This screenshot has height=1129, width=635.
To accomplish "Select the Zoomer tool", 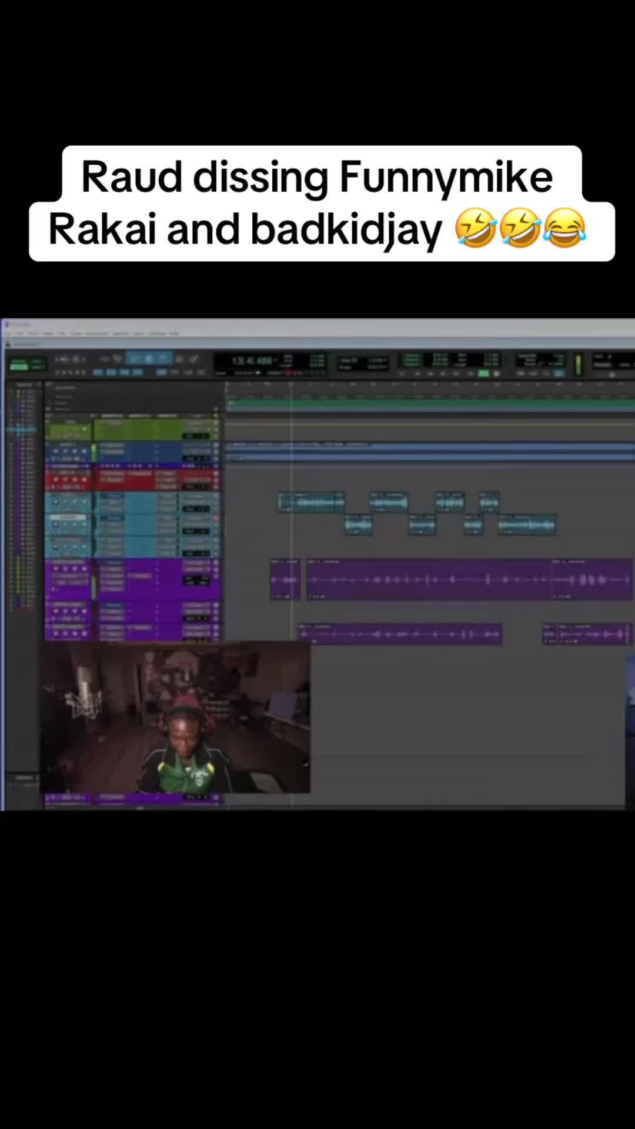I will point(118,359).
